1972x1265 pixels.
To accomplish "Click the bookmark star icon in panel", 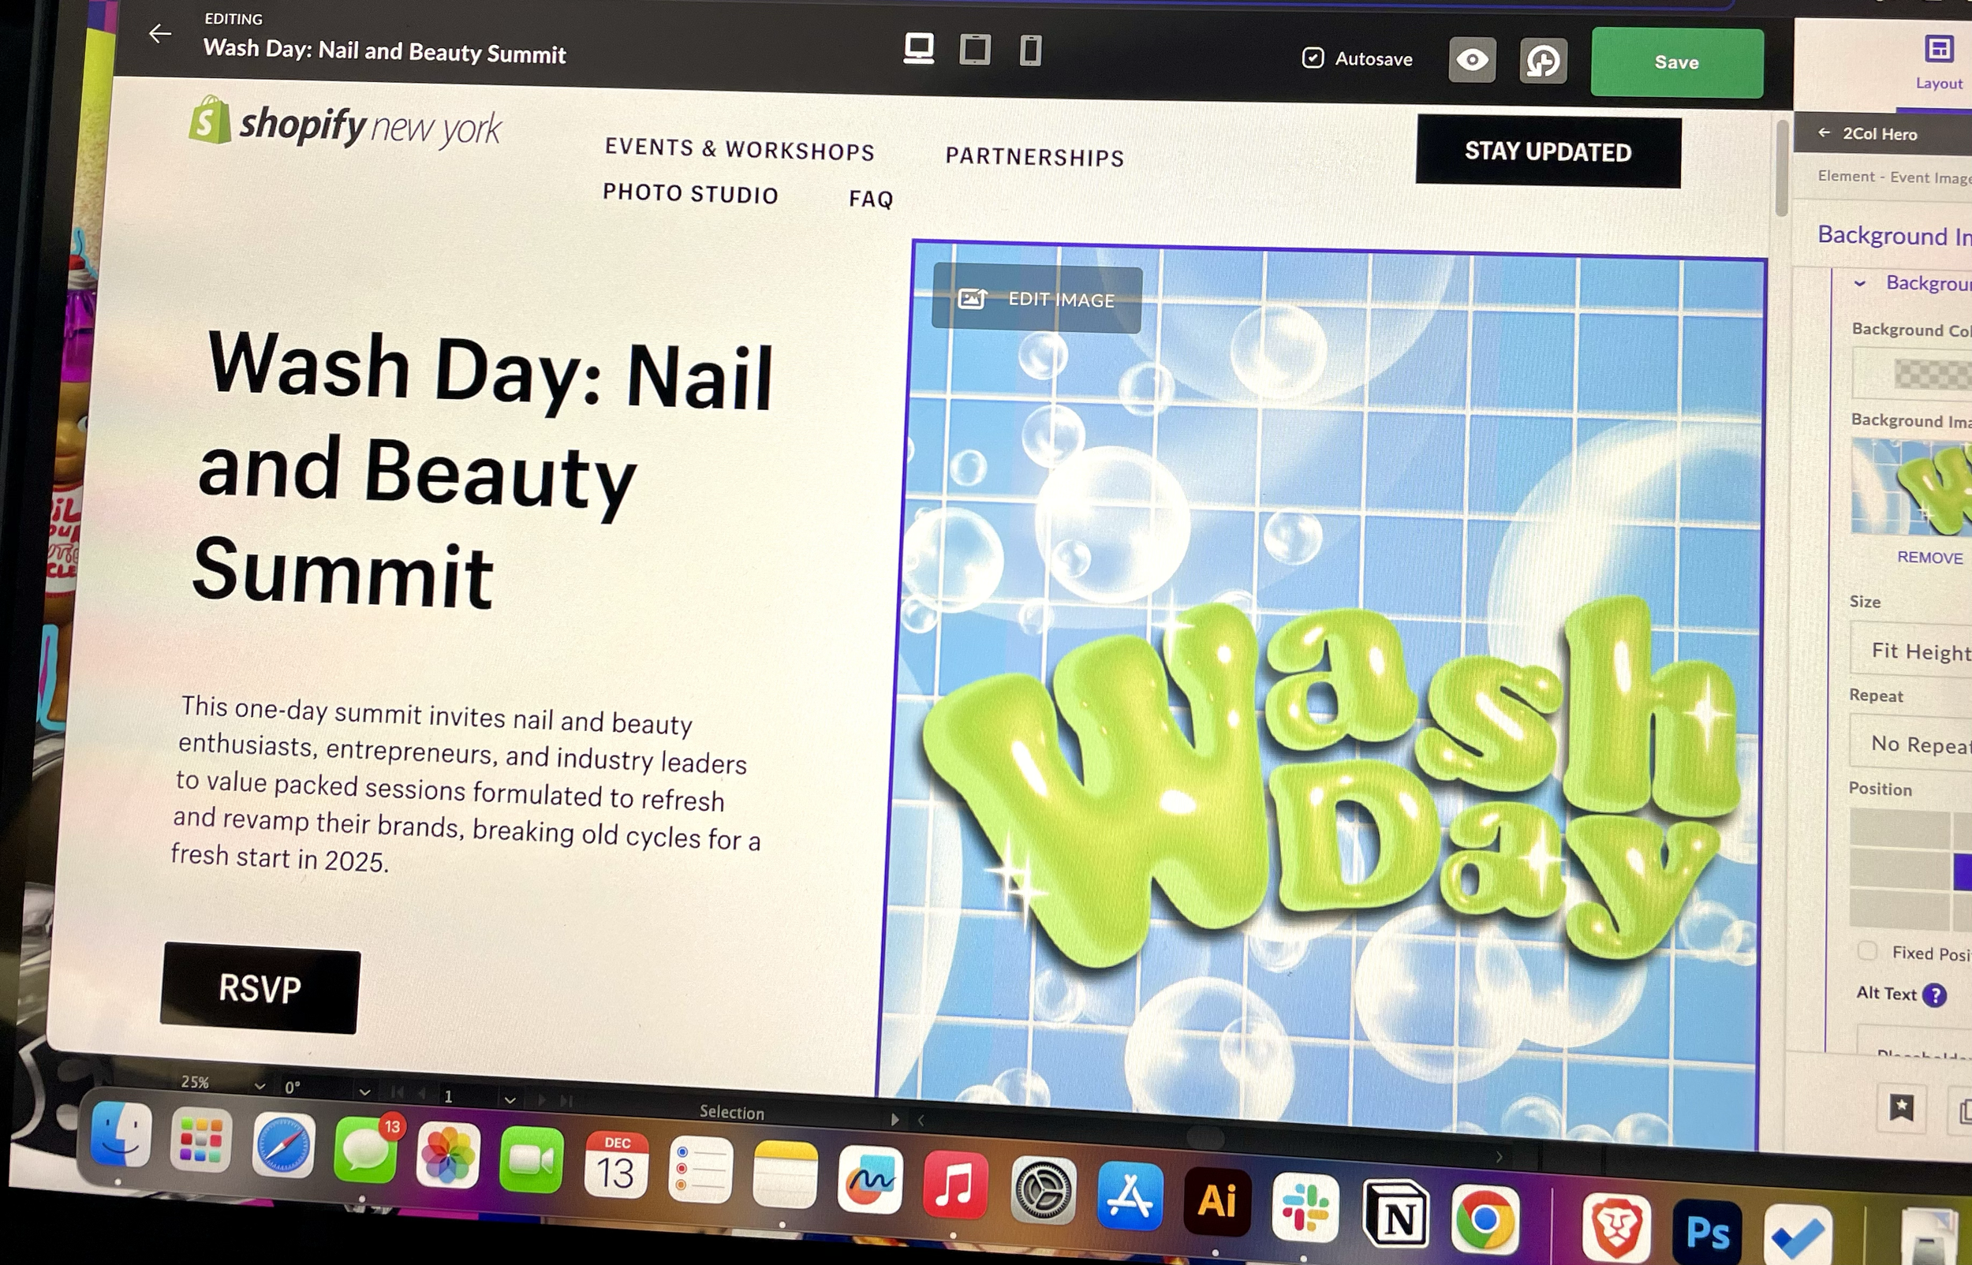I will tap(1901, 1108).
